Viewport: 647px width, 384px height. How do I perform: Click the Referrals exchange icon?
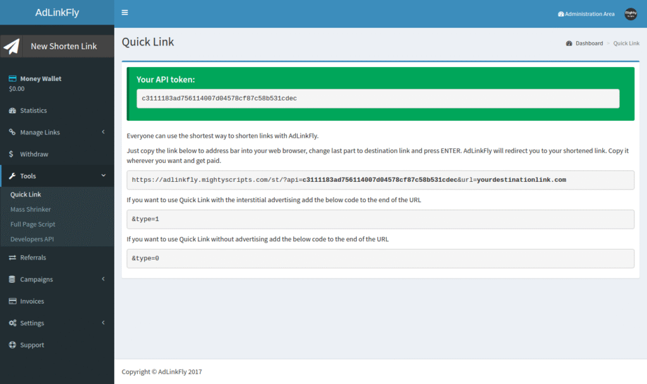13,257
